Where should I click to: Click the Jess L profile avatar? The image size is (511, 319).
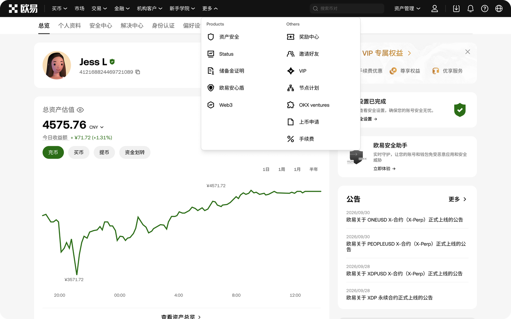pyautogui.click(x=57, y=65)
